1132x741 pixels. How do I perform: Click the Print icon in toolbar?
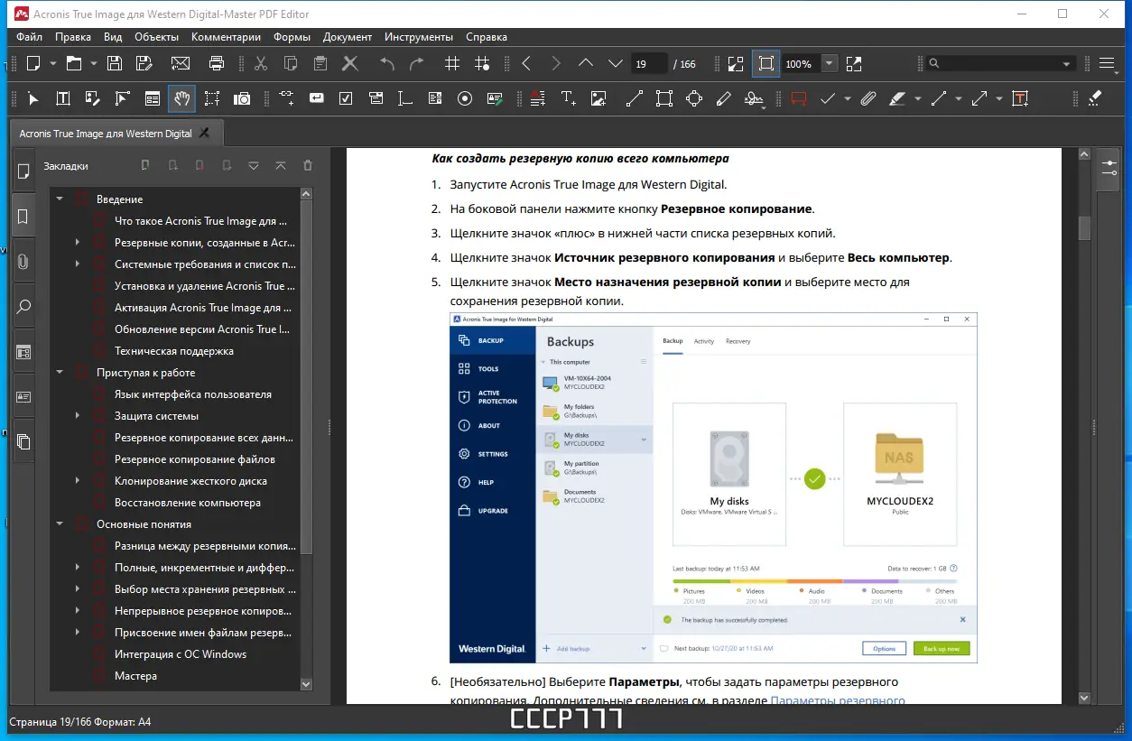(x=217, y=63)
